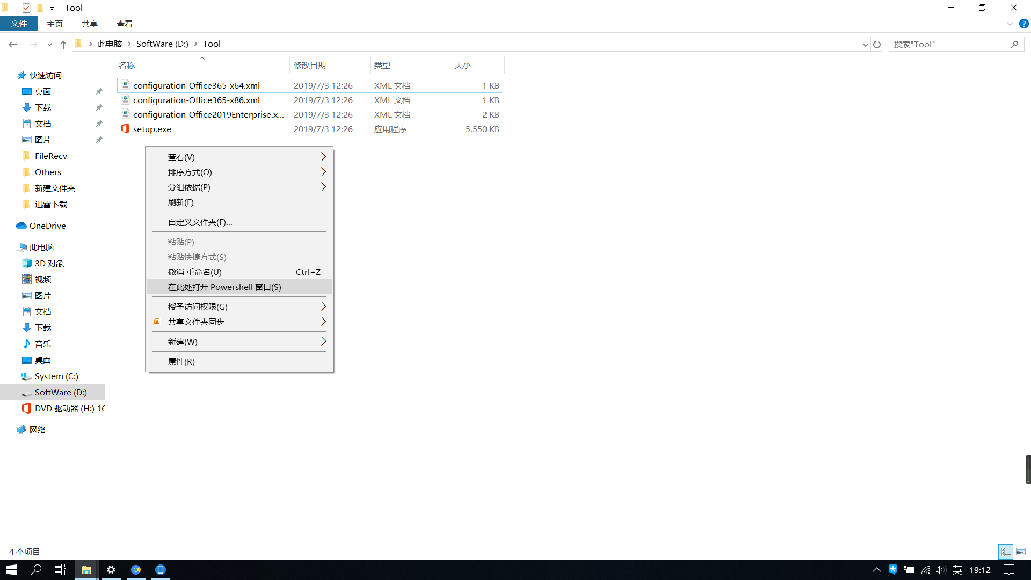The width and height of the screenshot is (1031, 580).
Task: Click the setup.exe Office icon
Action: pyautogui.click(x=125, y=129)
